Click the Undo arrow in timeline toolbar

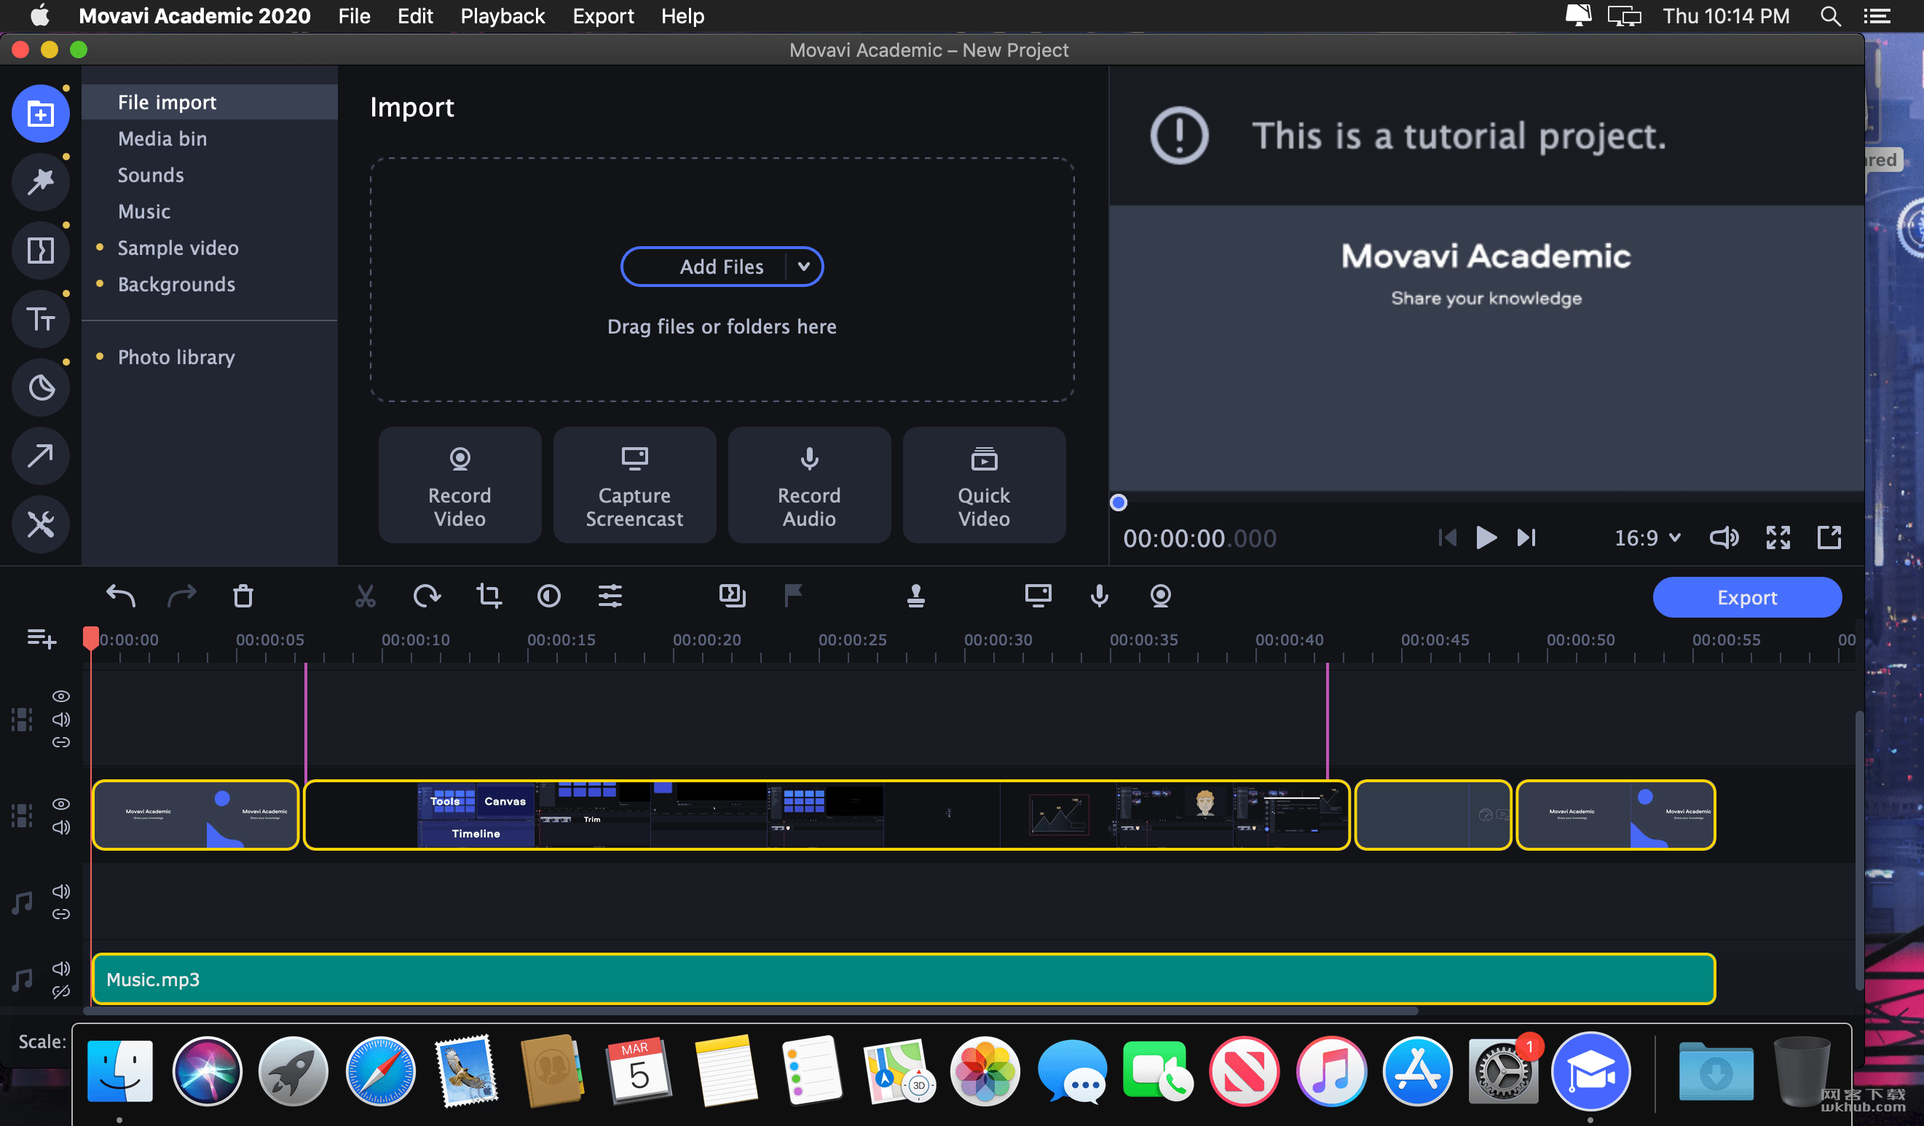tap(121, 596)
